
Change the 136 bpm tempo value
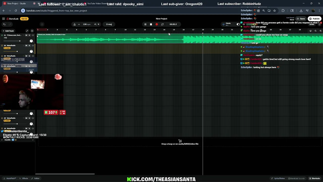point(87,24)
